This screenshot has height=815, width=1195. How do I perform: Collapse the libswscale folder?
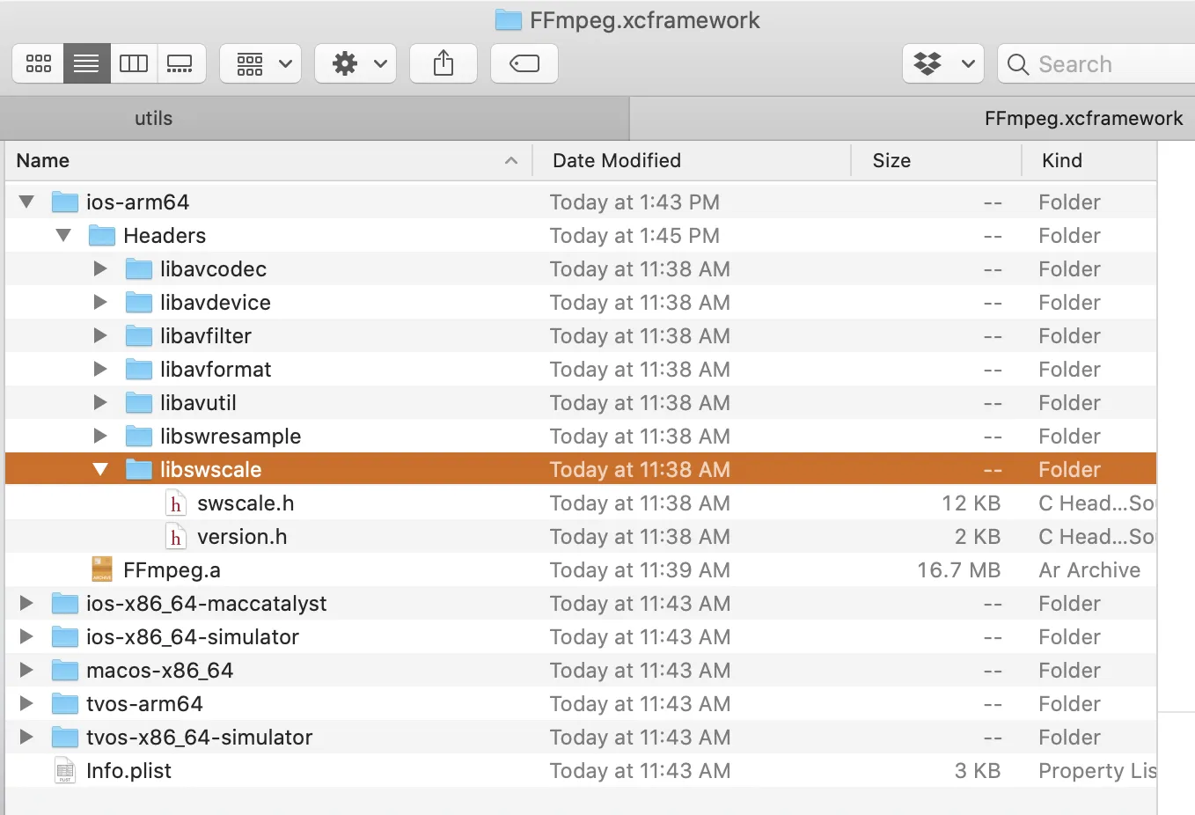pyautogui.click(x=100, y=470)
